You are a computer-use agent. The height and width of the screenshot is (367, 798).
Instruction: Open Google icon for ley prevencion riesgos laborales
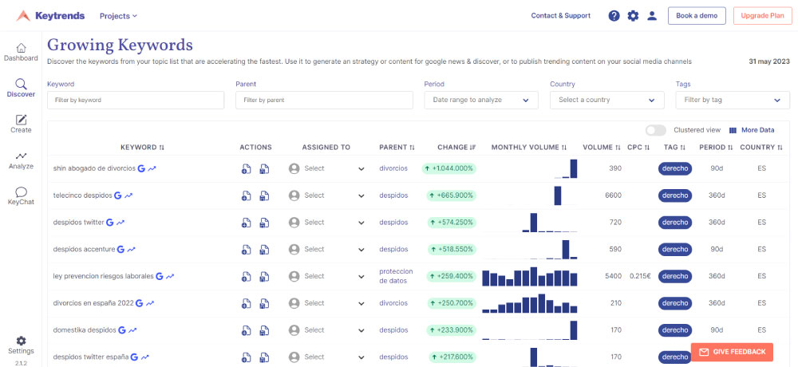pyautogui.click(x=160, y=276)
